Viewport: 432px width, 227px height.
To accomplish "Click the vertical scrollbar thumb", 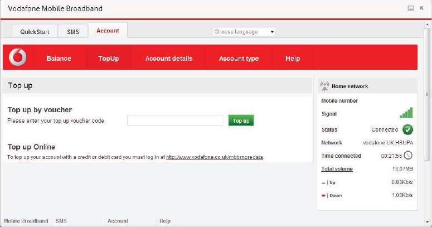I will point(427,94).
